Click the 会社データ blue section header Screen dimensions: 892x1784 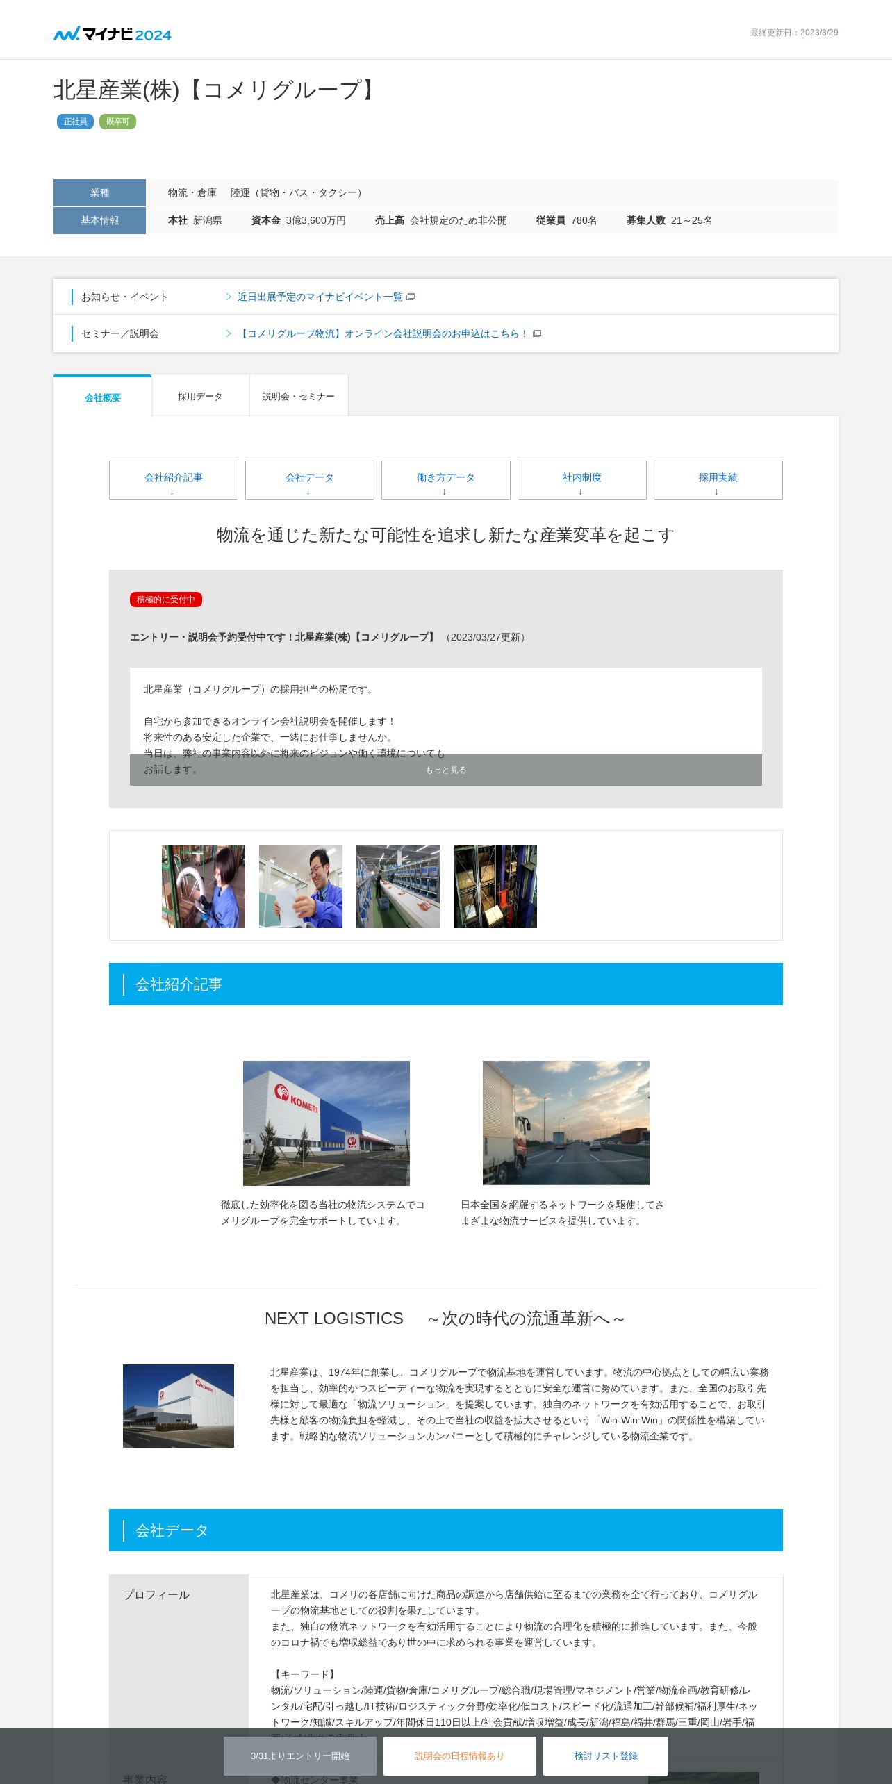click(446, 1530)
